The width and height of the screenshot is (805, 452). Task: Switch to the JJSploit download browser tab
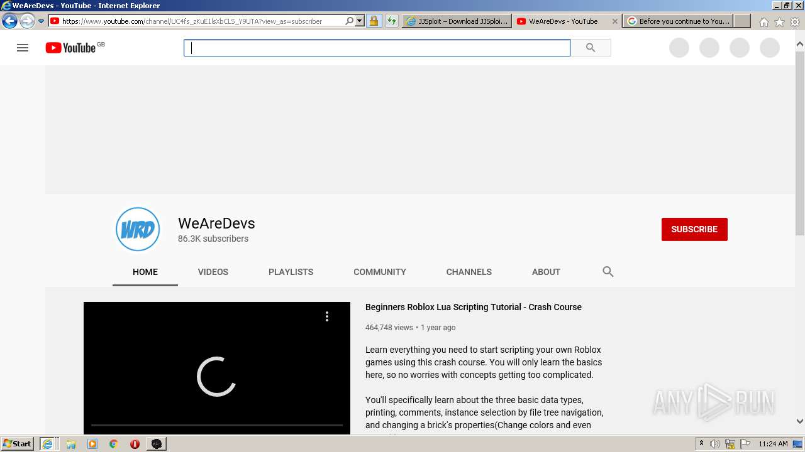[x=457, y=21]
